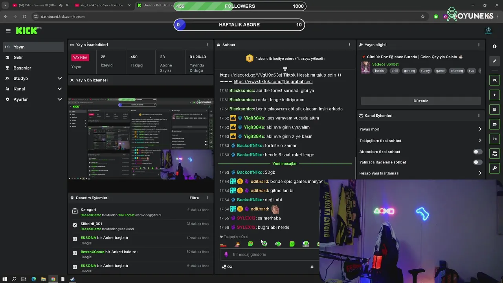The height and width of the screenshot is (283, 503).
Task: Click in the Bir mesaj gönderin field
Action: [270, 254]
